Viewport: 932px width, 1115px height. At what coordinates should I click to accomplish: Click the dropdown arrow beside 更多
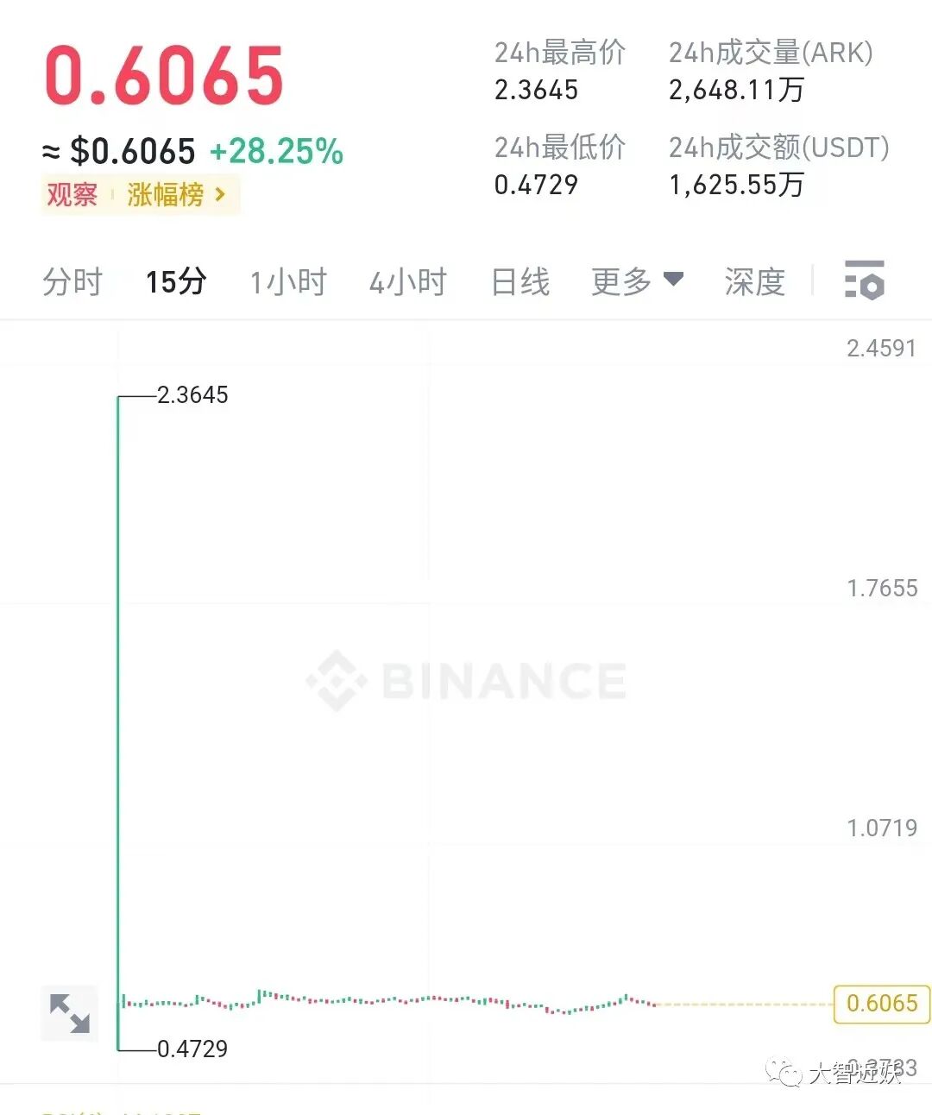coord(673,279)
